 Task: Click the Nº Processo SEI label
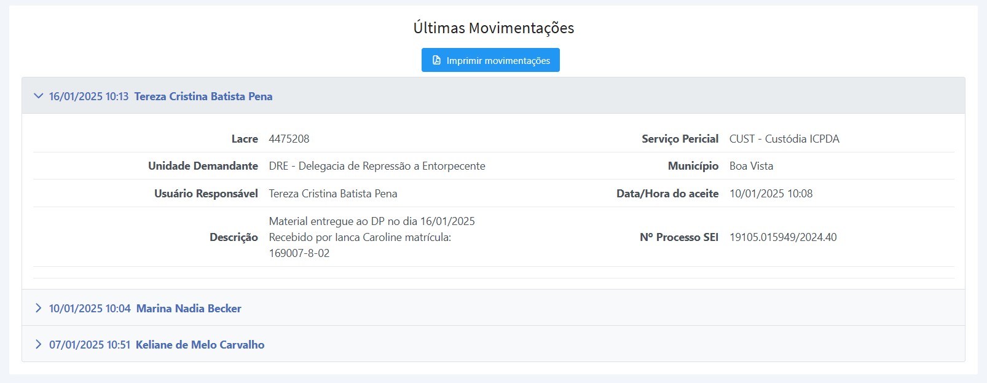[679, 237]
